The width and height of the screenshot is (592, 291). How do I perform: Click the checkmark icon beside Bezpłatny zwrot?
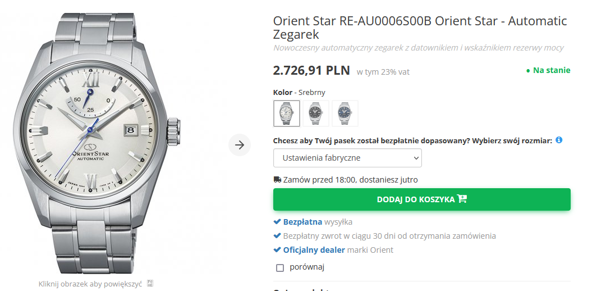(277, 236)
